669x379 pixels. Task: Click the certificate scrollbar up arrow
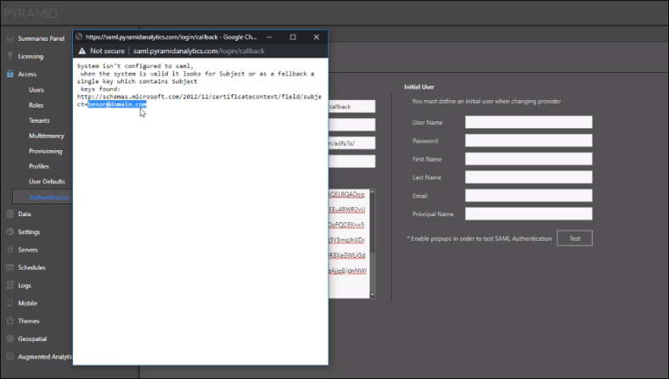pos(373,192)
